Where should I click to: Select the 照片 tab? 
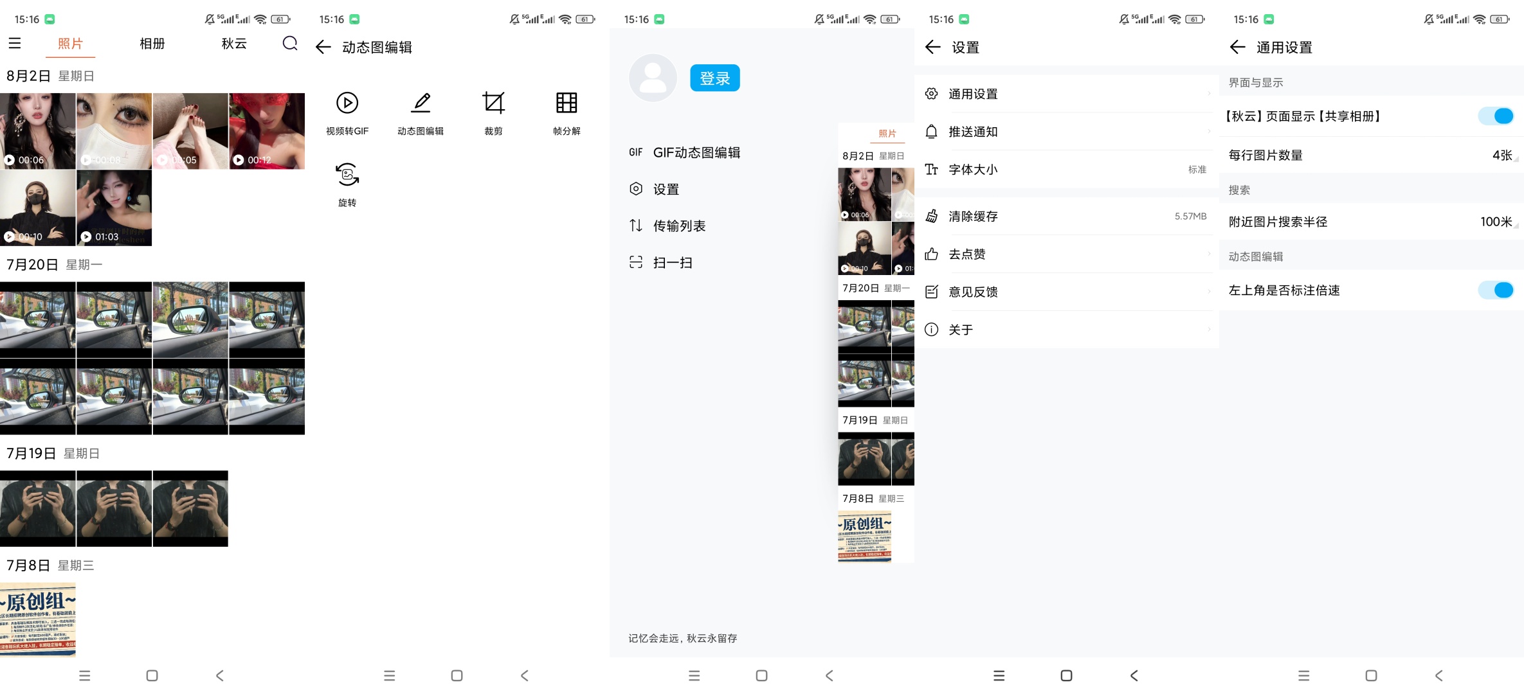(70, 43)
